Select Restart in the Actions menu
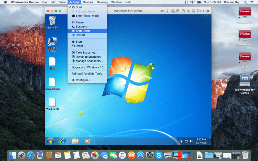Viewport: 258px width, 161px height. [x=87, y=35]
